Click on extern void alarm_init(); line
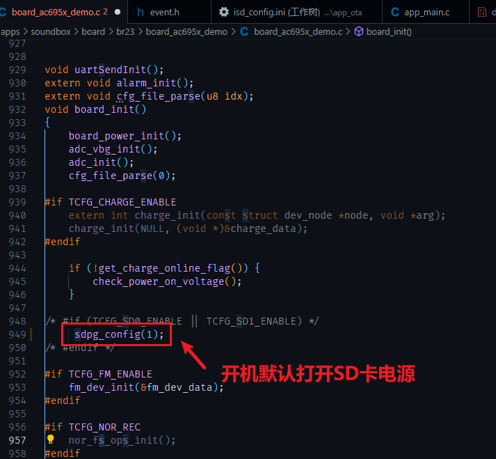496x459 pixels. pos(119,83)
